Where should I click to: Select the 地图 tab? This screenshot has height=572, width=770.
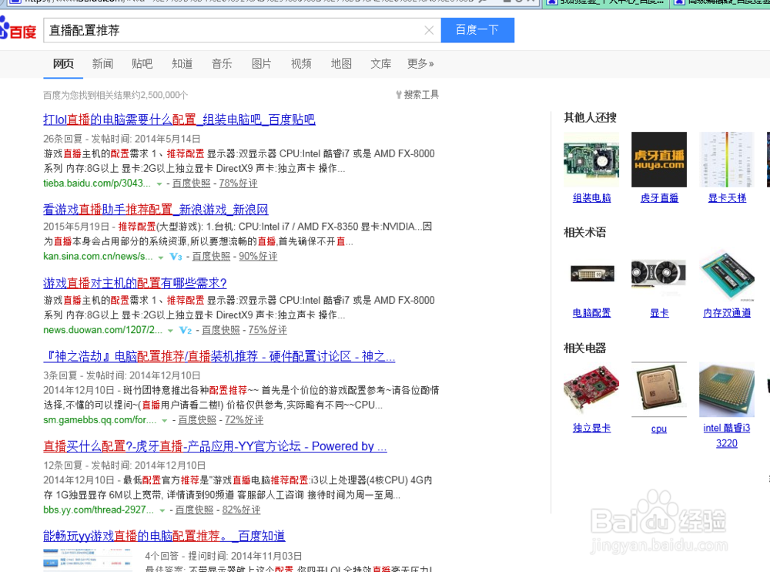pos(341,63)
